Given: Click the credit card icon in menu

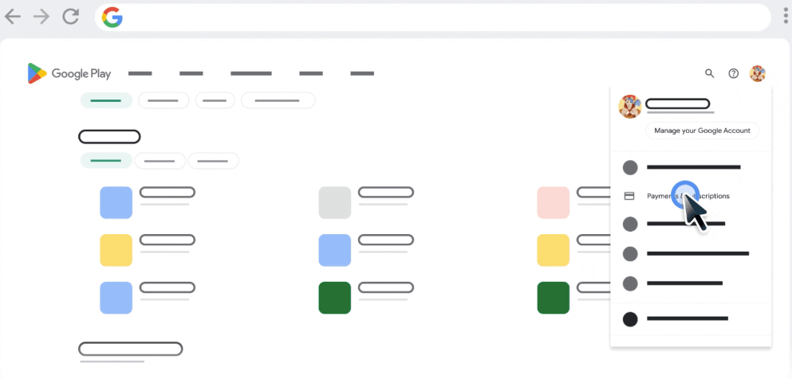Looking at the screenshot, I should tap(629, 196).
